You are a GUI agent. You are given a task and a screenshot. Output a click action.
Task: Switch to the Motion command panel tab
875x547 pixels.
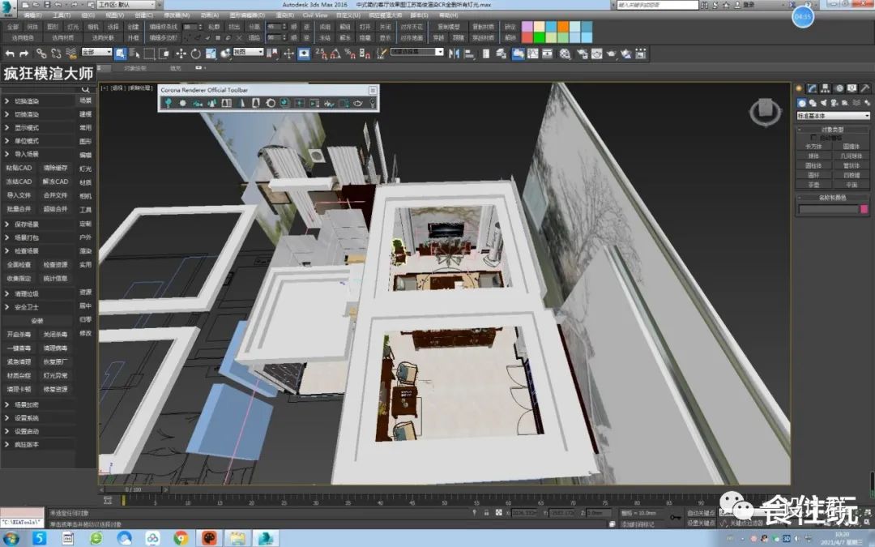[x=839, y=88]
